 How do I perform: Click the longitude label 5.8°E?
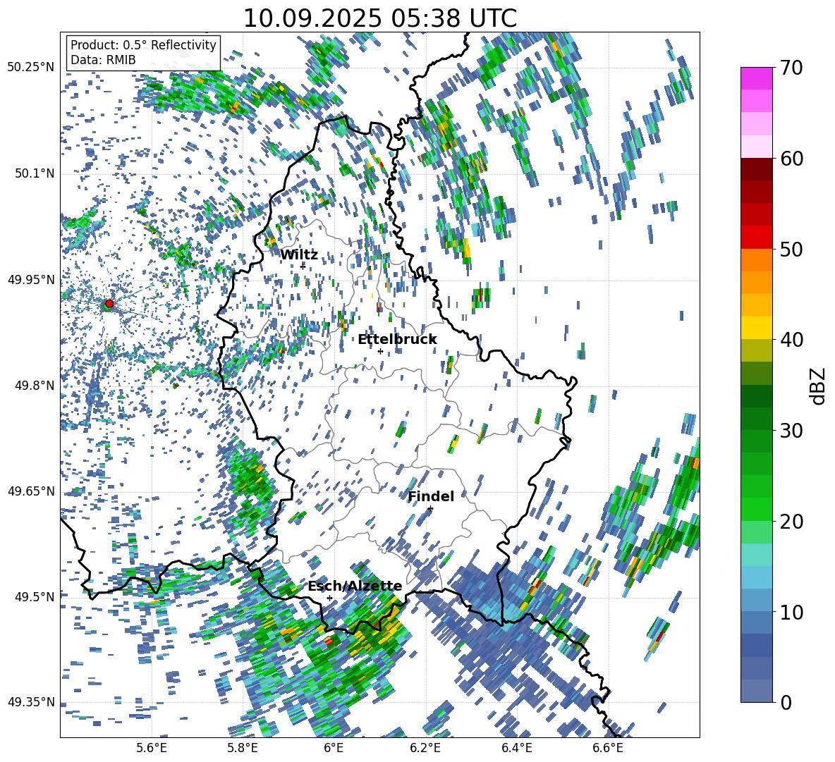pyautogui.click(x=243, y=748)
